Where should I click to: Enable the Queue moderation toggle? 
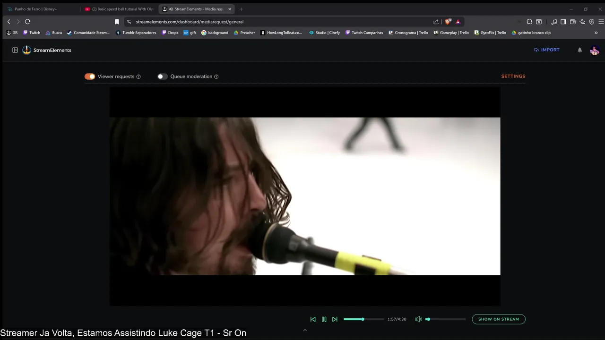(163, 76)
